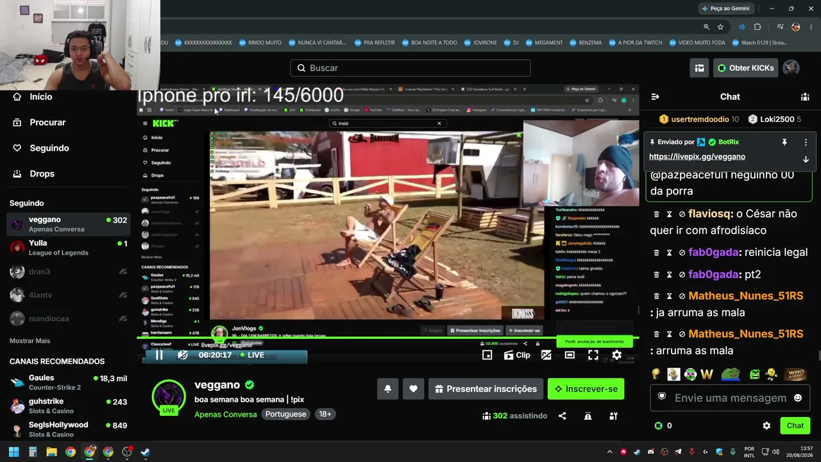
Task: Mute the stream volume icon
Action: 183,355
